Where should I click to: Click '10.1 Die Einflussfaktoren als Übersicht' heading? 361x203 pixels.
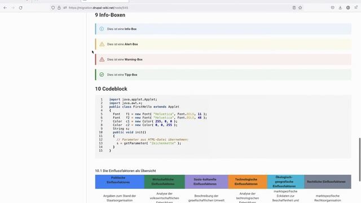point(125,171)
